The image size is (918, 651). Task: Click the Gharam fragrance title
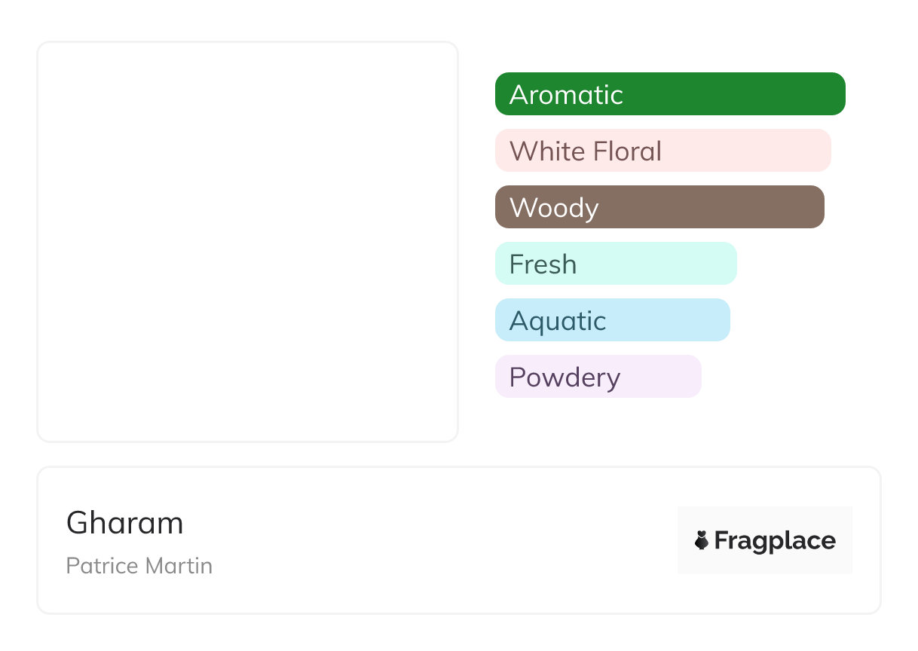(124, 523)
